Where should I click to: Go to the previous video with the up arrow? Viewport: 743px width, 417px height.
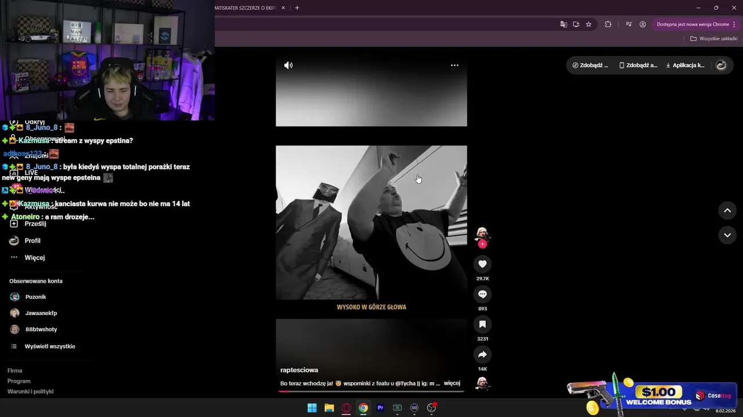[x=727, y=211]
